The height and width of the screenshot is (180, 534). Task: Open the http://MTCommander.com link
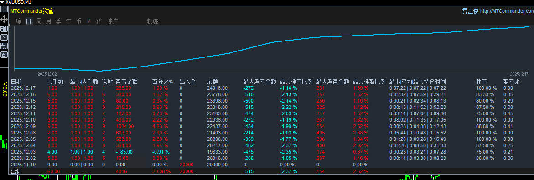pyautogui.click(x=507, y=11)
